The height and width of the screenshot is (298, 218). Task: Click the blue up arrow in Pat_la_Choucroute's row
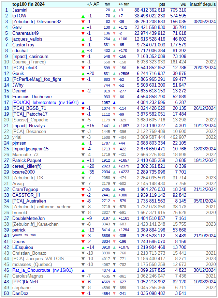83,270
